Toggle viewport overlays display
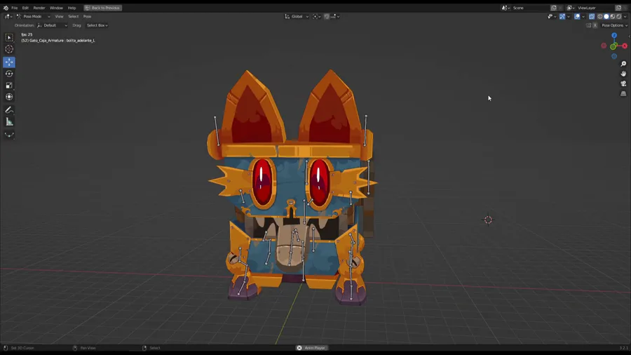Screen dimensions: 631x355 click(577, 17)
